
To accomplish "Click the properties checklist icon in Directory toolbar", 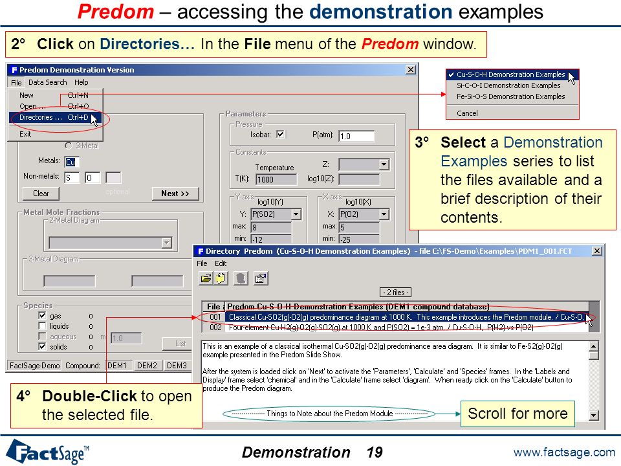I will [x=261, y=278].
